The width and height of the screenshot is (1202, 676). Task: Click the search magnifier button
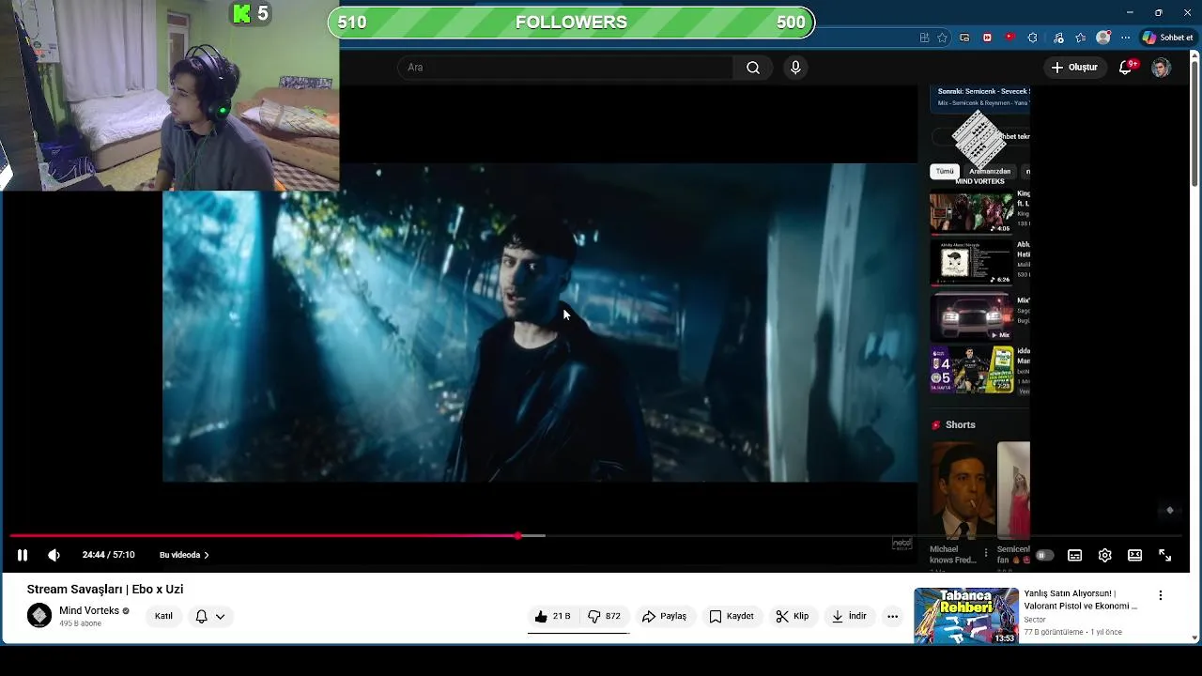[753, 68]
